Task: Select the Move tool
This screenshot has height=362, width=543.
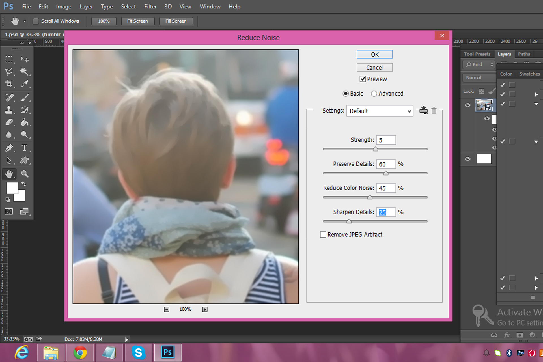Action: tap(25, 59)
